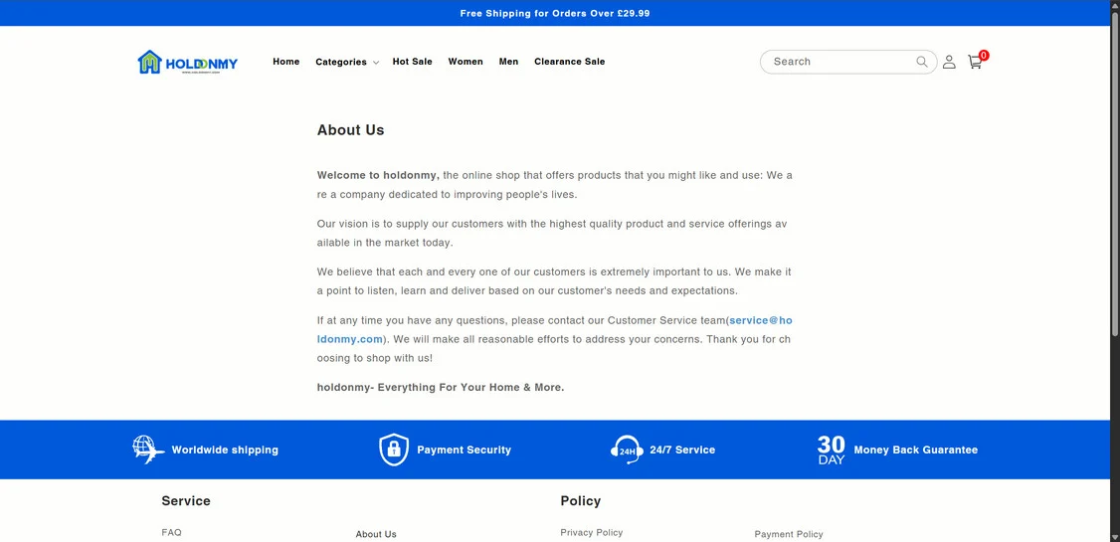This screenshot has width=1120, height=542.
Task: Click the Service footer heading
Action: coord(186,501)
